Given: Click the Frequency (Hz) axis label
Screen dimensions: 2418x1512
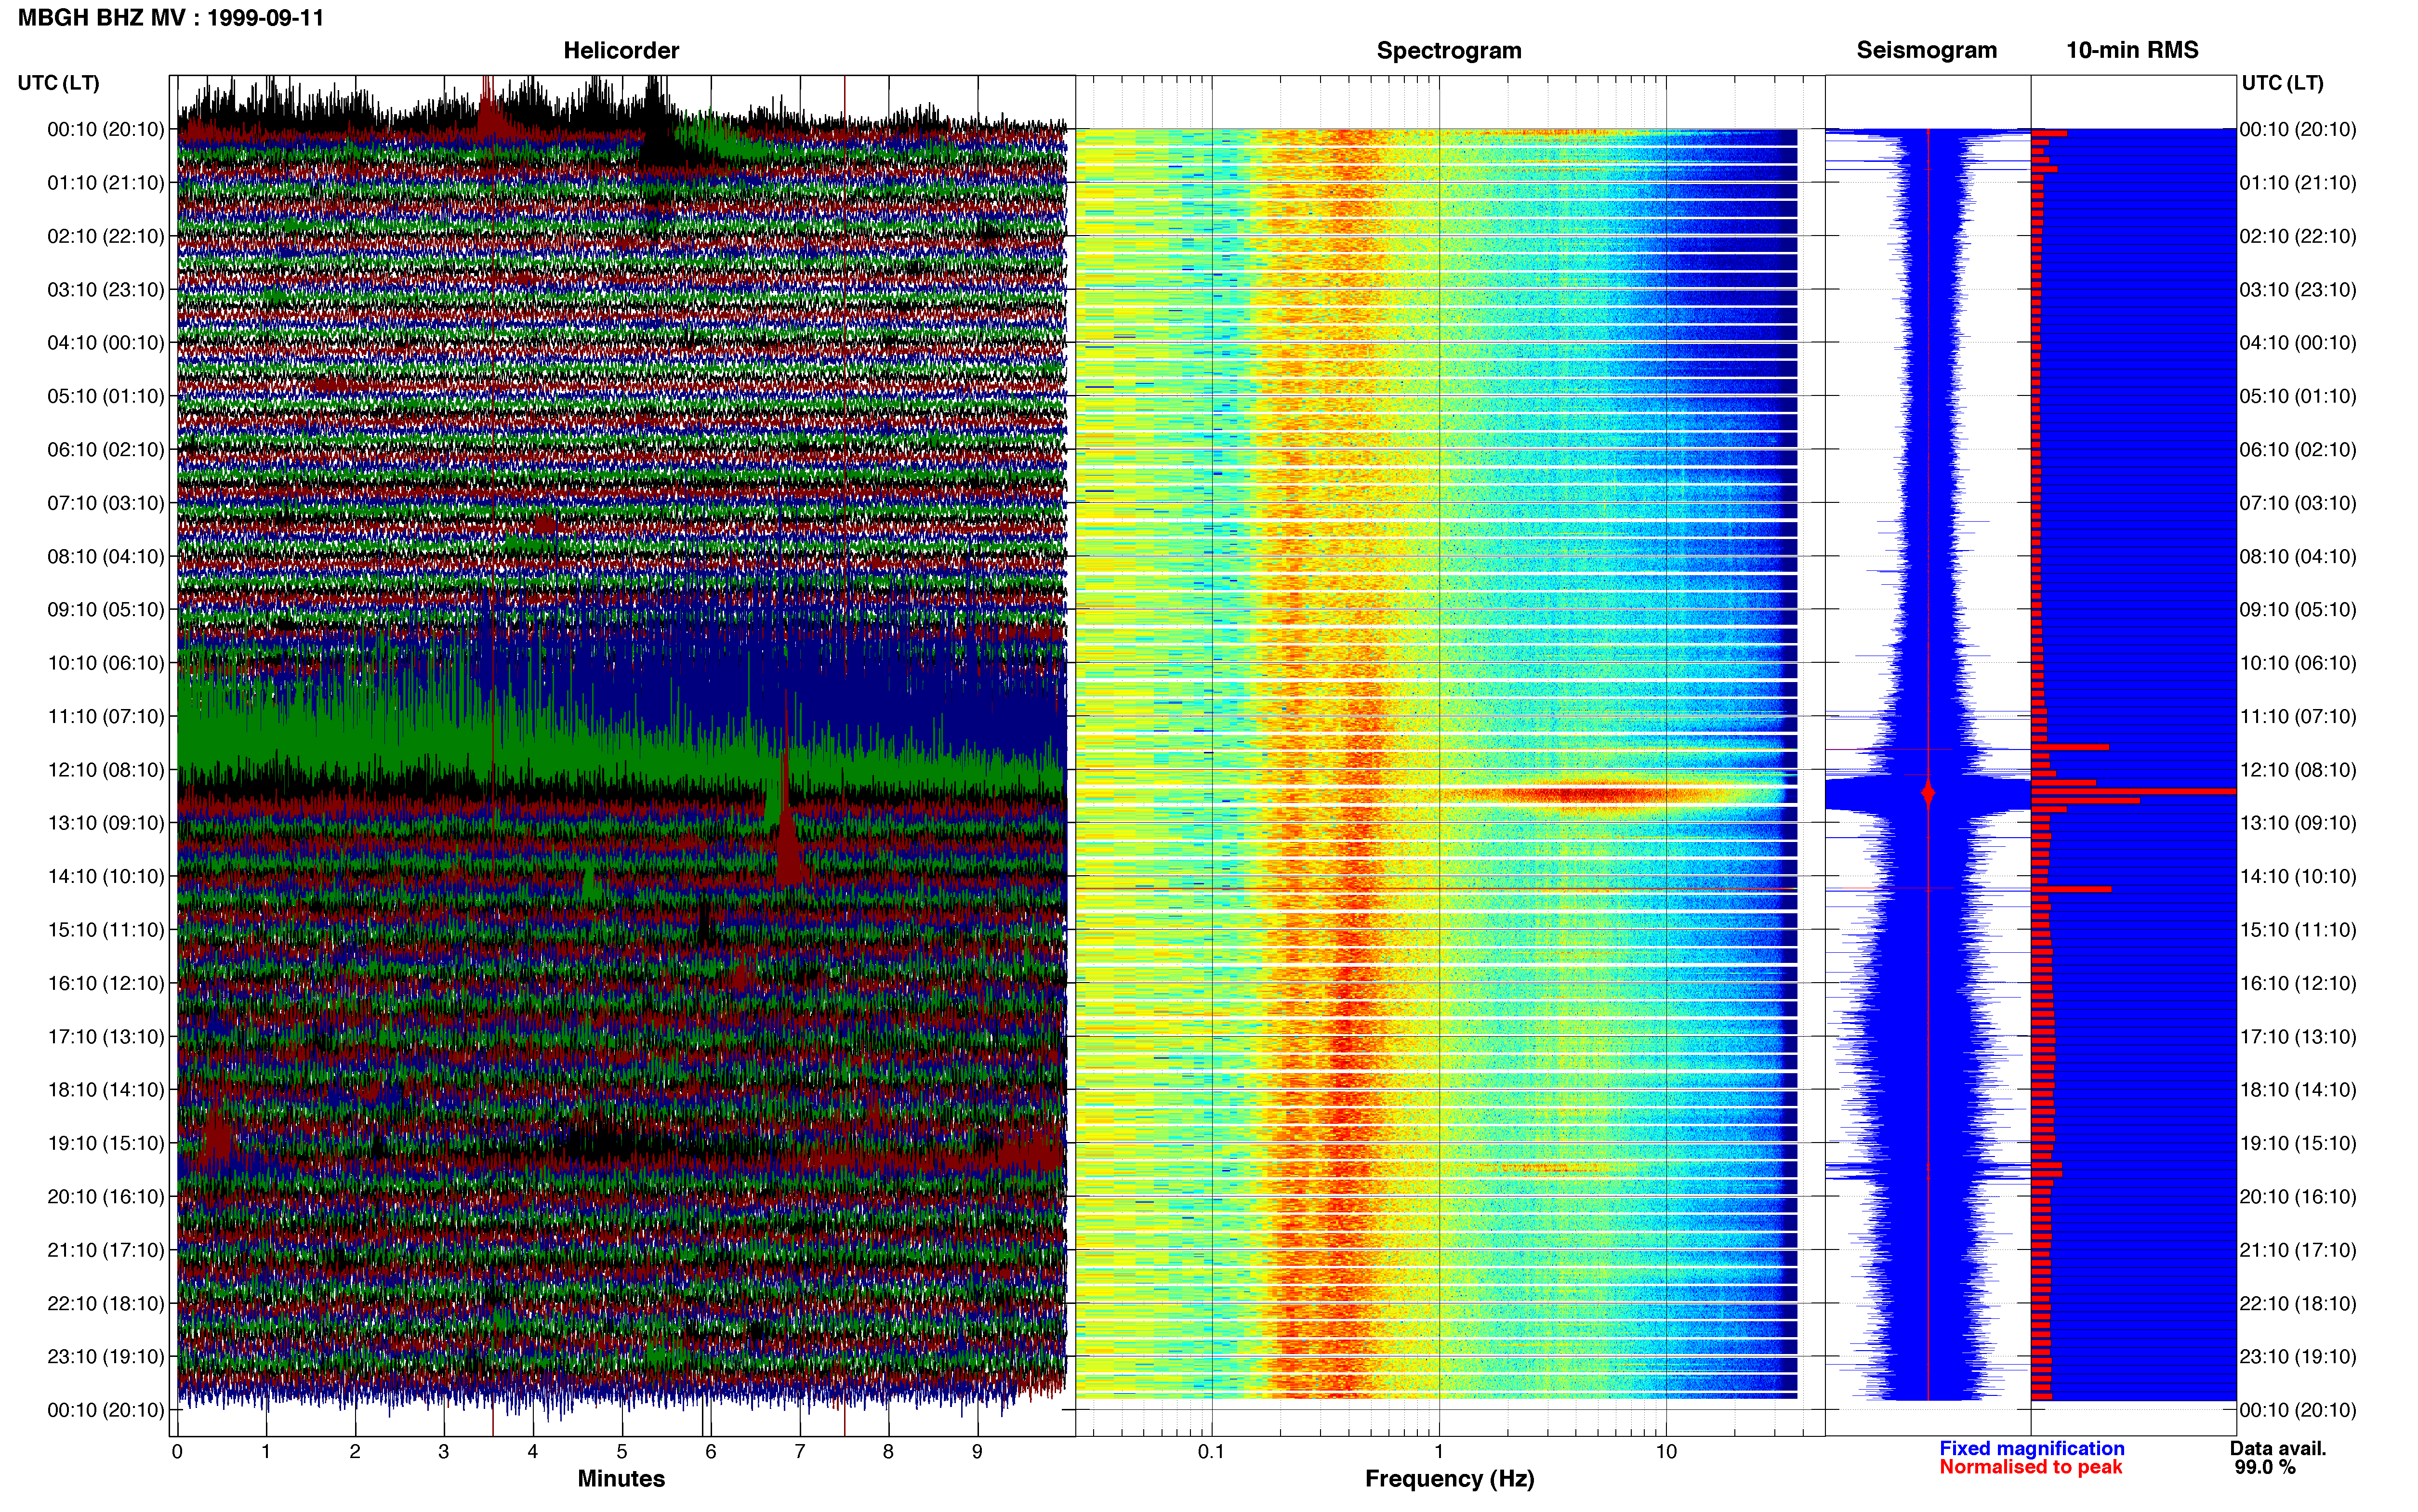Looking at the screenshot, I should [x=1449, y=1478].
